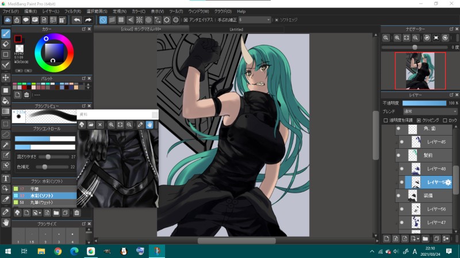Select the Gradient tool
Image resolution: width=460 pixels, height=258 pixels.
[x=6, y=111]
